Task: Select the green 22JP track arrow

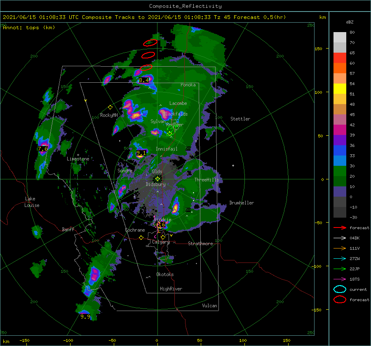Action: click(340, 269)
